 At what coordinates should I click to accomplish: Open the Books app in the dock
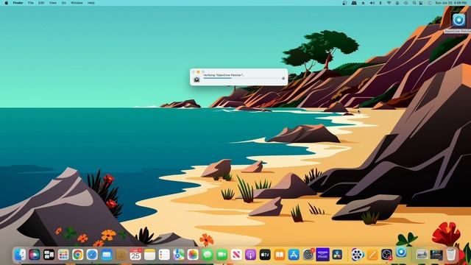point(280,255)
